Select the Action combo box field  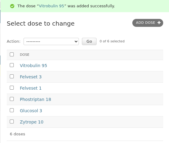point(51,41)
